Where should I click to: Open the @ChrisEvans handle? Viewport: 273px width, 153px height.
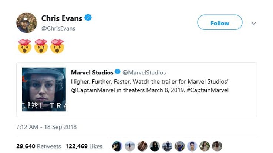coord(58,28)
